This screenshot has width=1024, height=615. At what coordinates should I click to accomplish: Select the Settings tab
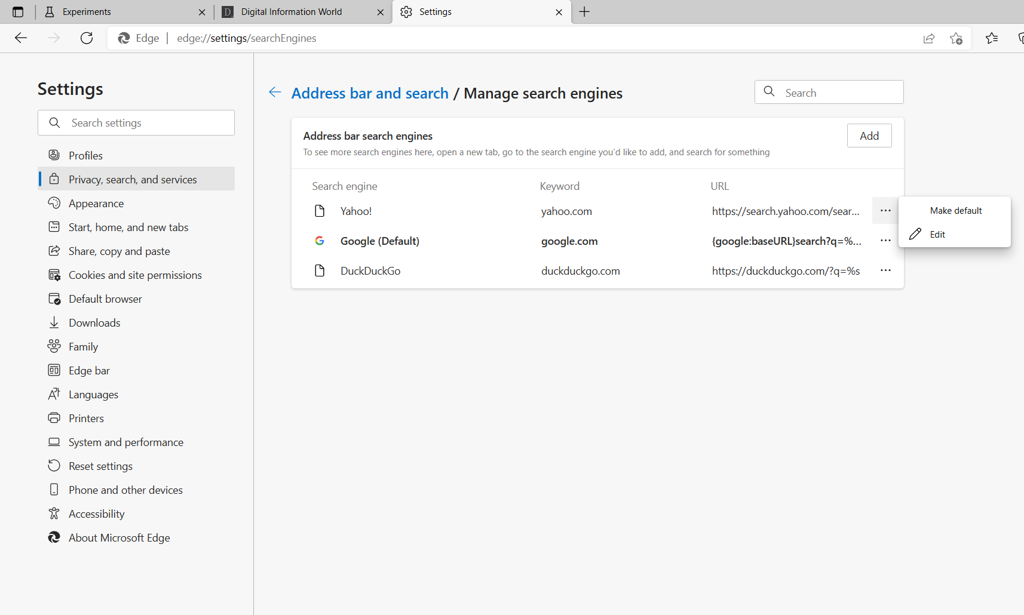point(482,12)
